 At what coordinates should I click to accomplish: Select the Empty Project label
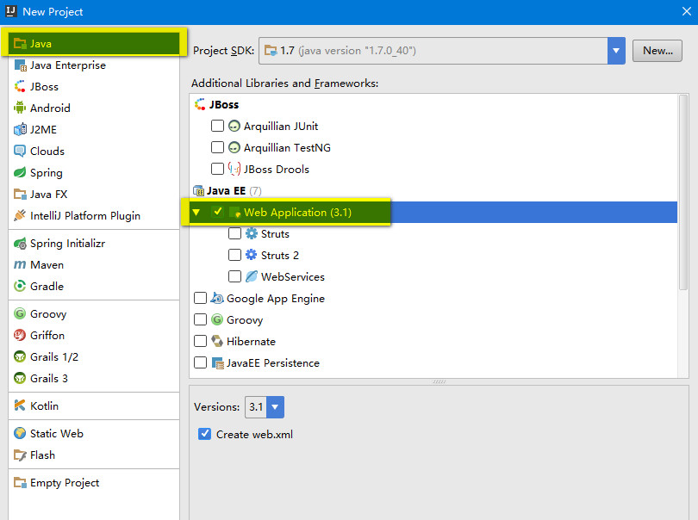(x=65, y=483)
